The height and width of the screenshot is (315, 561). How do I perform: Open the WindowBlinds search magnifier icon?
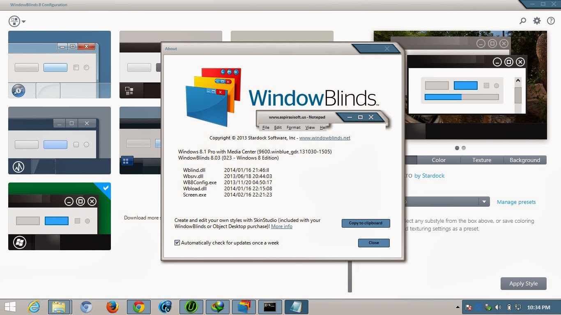(x=522, y=21)
